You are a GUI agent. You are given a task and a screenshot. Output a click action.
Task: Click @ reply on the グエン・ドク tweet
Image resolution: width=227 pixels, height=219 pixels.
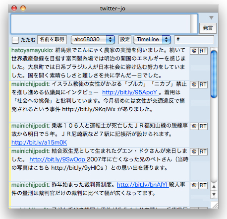click(194, 151)
